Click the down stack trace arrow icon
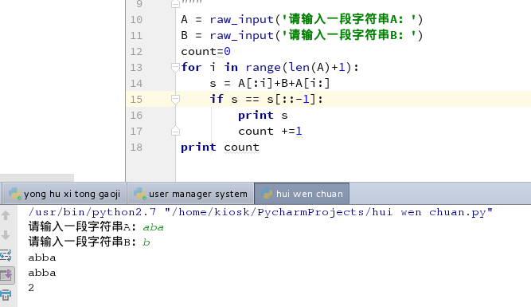The image size is (531, 307). 6,235
